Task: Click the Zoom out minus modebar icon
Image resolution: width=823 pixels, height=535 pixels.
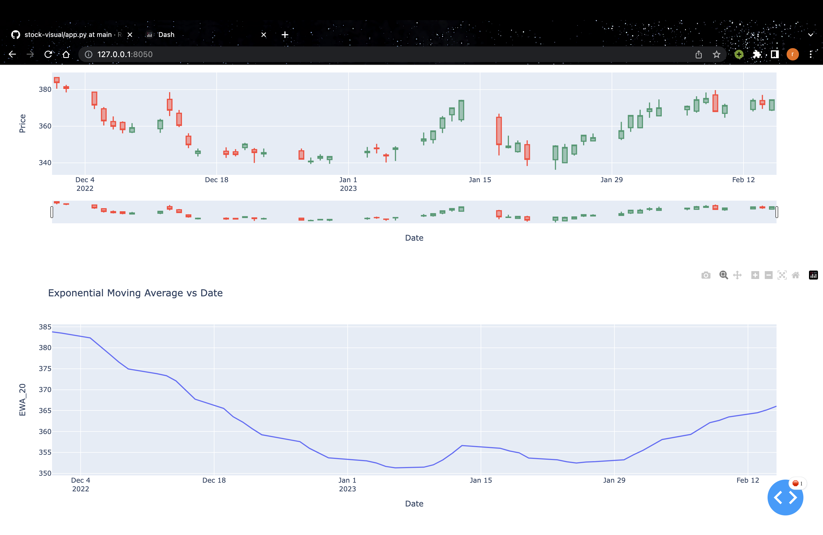Action: (x=769, y=275)
